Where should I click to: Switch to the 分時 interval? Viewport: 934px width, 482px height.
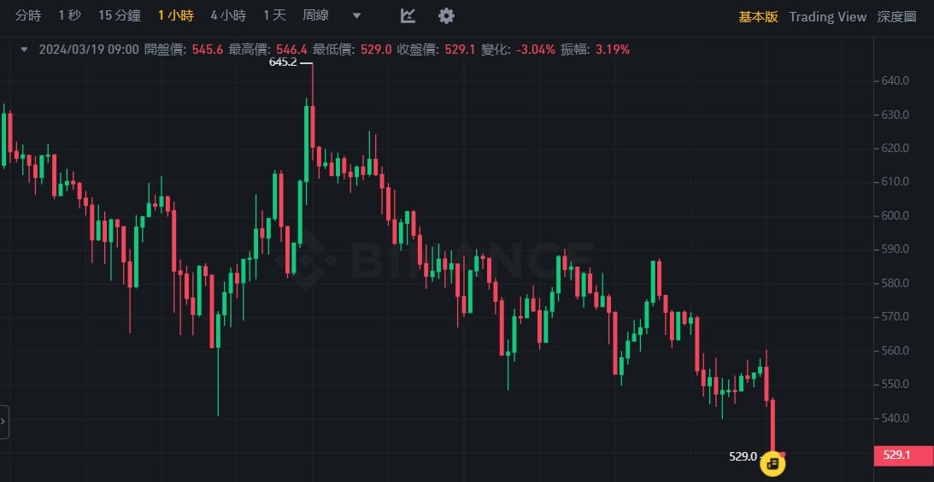click(28, 16)
